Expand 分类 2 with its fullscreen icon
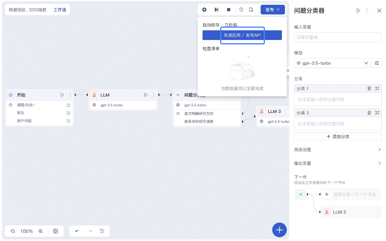 (x=377, y=113)
